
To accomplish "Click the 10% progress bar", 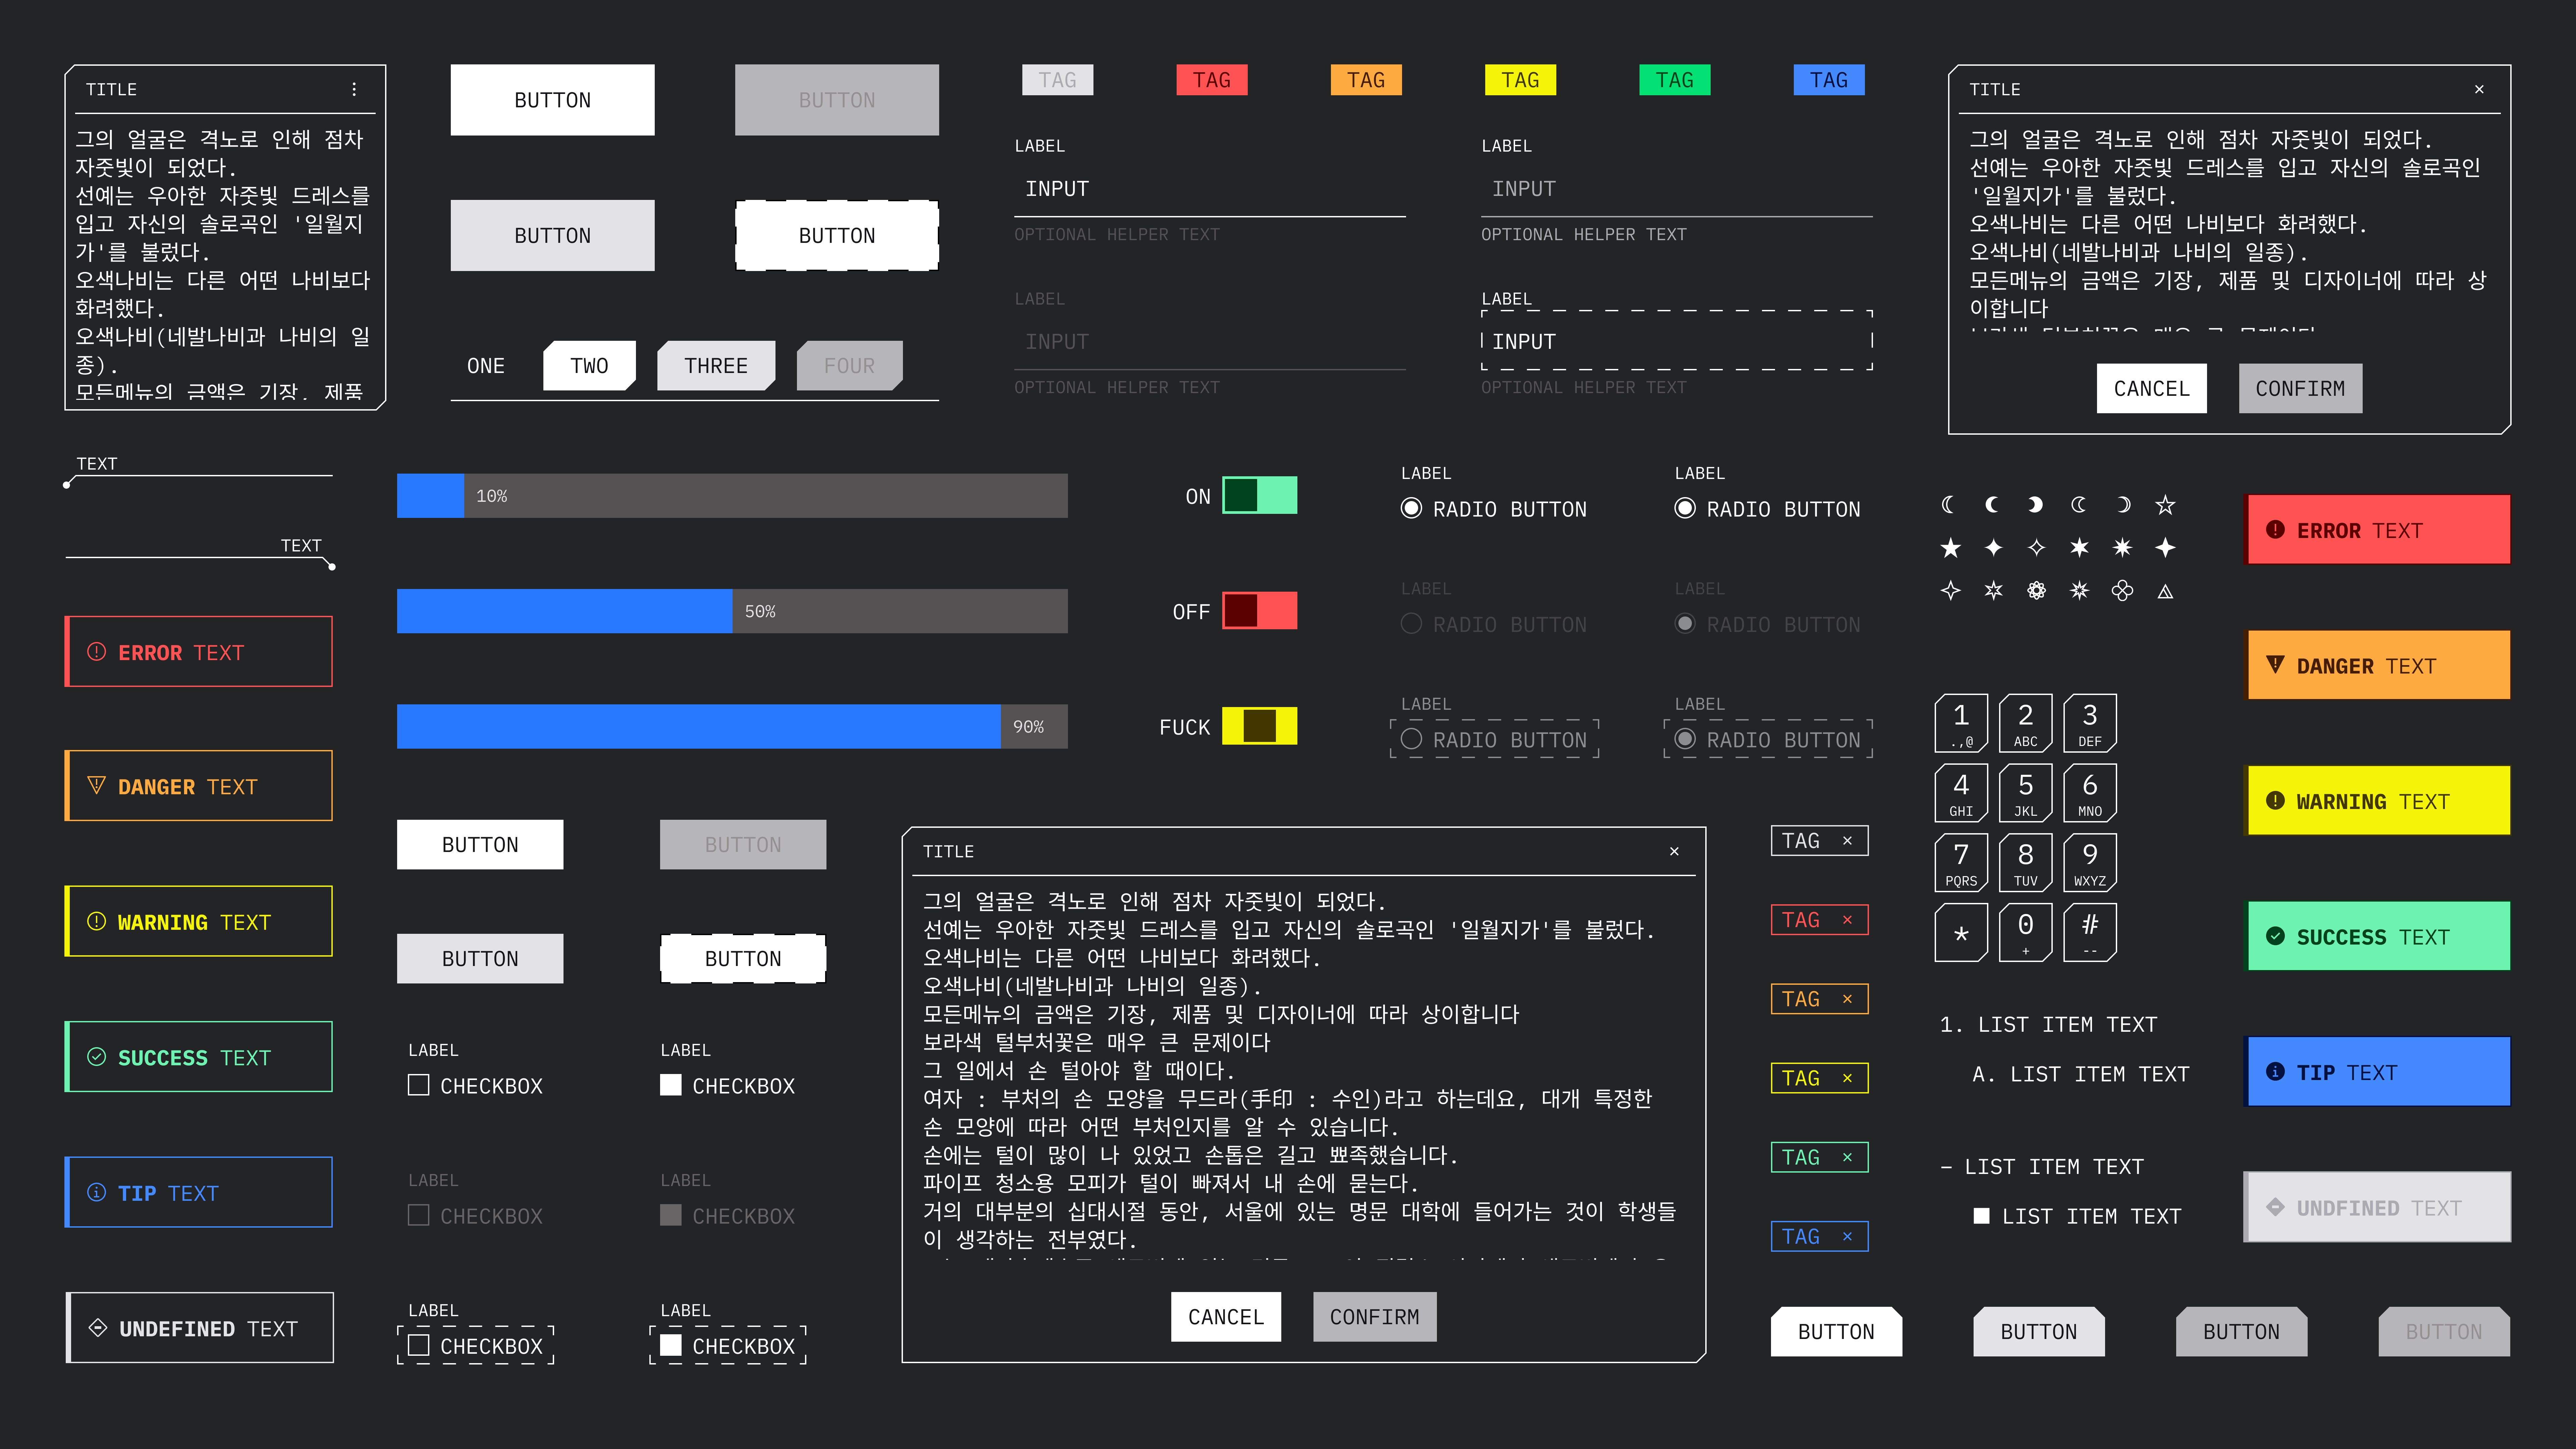I will click(x=732, y=496).
